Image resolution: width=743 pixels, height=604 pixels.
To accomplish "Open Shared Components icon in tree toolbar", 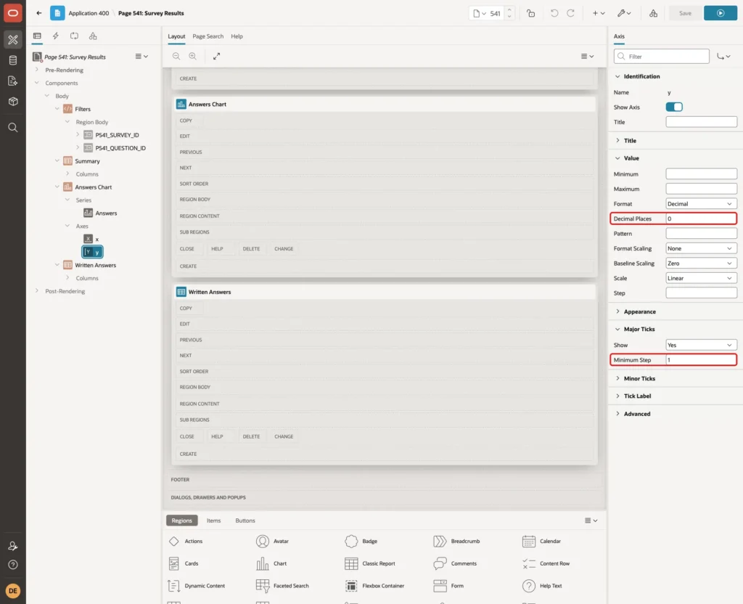I will click(x=93, y=36).
